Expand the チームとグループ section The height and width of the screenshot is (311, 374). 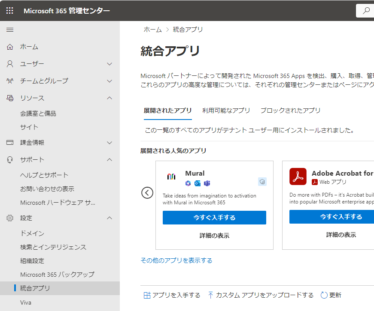coord(109,81)
